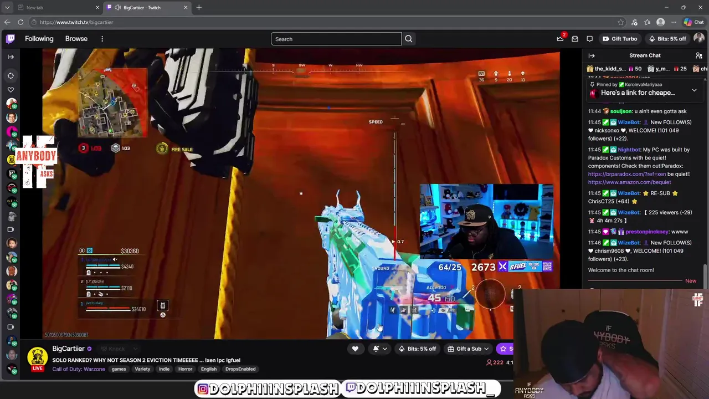The height and width of the screenshot is (399, 709).
Task: Click Gift Turbo button
Action: point(620,39)
